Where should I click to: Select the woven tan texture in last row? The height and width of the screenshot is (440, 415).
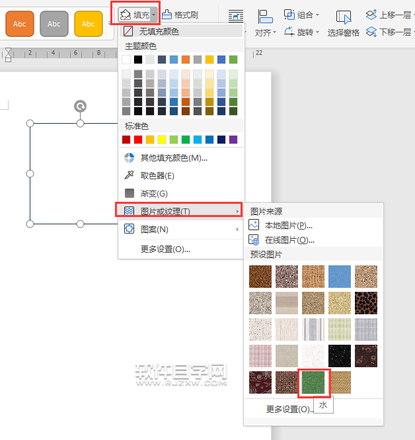[341, 382]
